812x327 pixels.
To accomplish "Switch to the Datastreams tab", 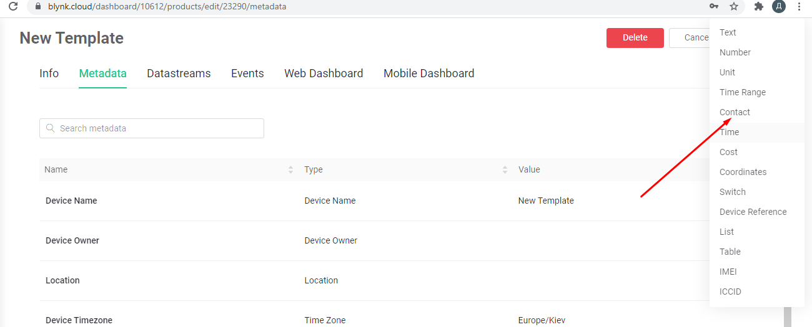I will coord(179,73).
